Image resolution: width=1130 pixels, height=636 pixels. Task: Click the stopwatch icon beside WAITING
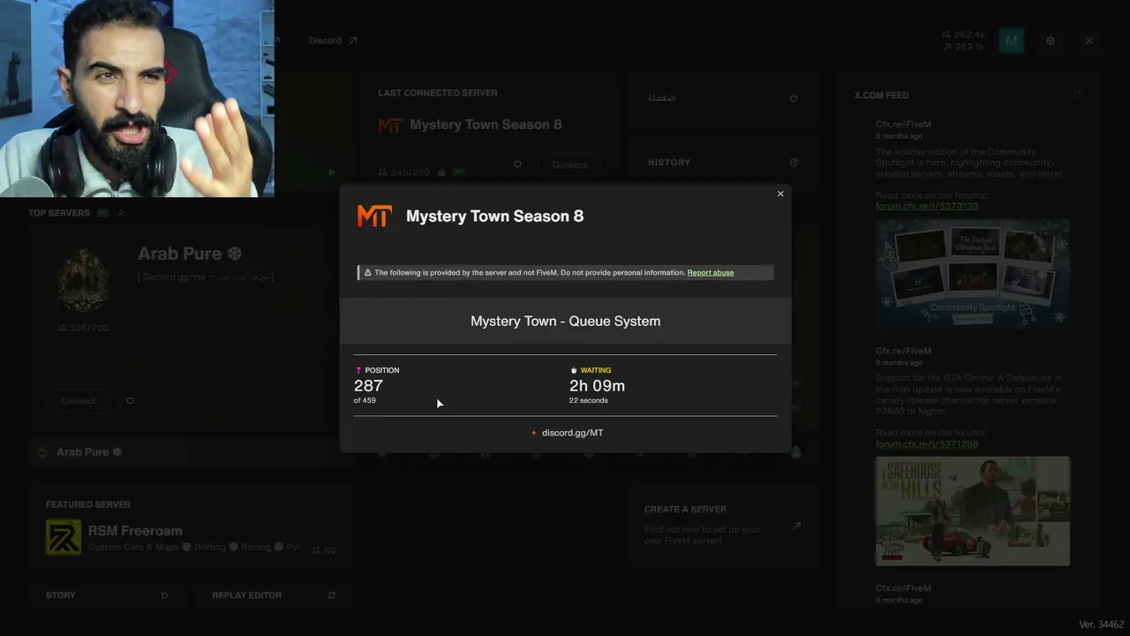coord(574,370)
